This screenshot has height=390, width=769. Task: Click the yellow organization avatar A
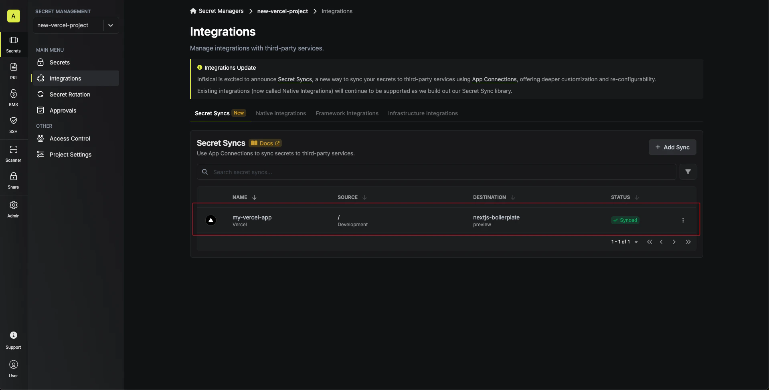click(13, 16)
